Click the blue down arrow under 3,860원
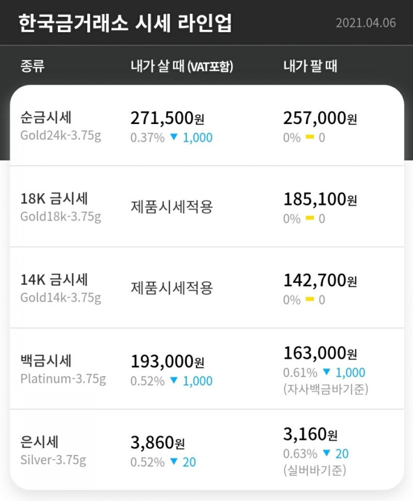Screen dimensions: 413x501 (x=174, y=461)
